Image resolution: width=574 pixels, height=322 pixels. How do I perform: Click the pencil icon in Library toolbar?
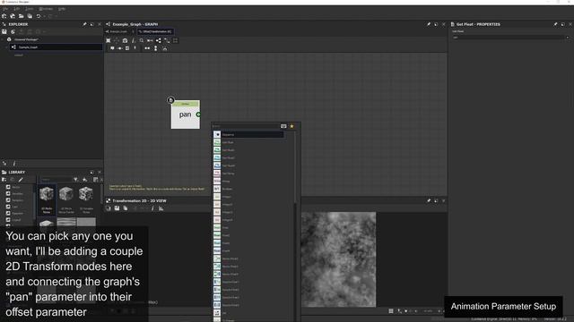pyautogui.click(x=21, y=179)
